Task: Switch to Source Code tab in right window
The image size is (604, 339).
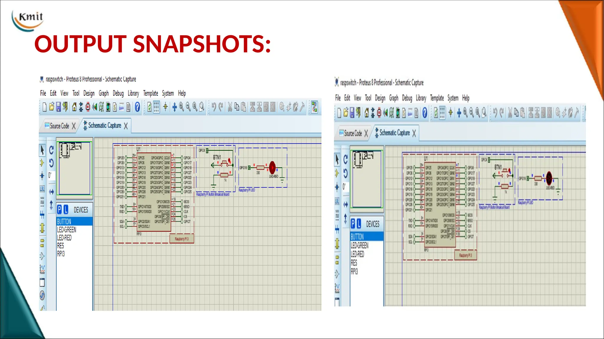Action: tap(353, 133)
